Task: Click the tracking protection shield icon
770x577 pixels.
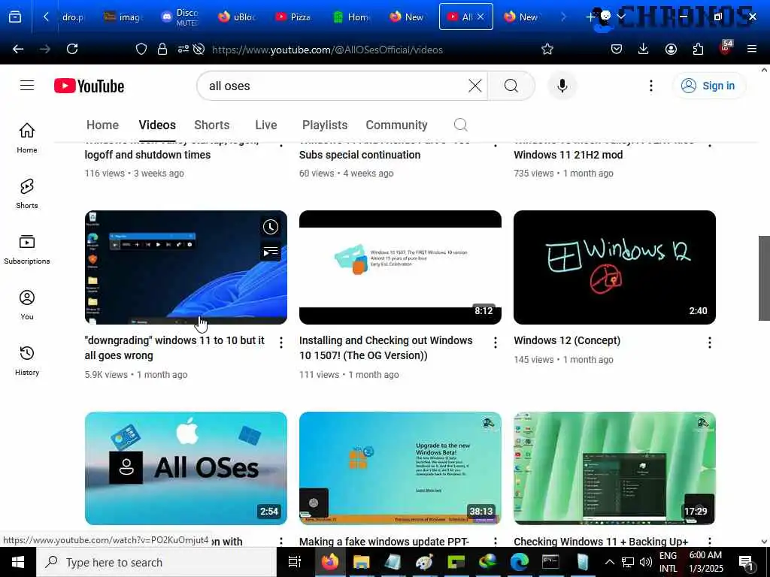Action: (141, 49)
